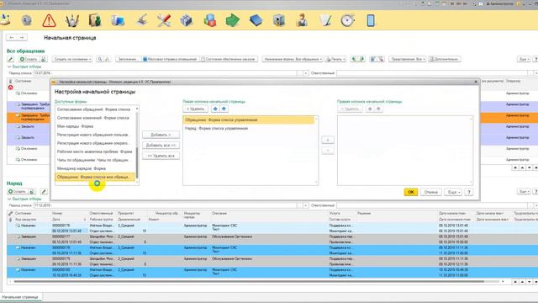Click the search magnifier icon in toolbar

click(100, 59)
